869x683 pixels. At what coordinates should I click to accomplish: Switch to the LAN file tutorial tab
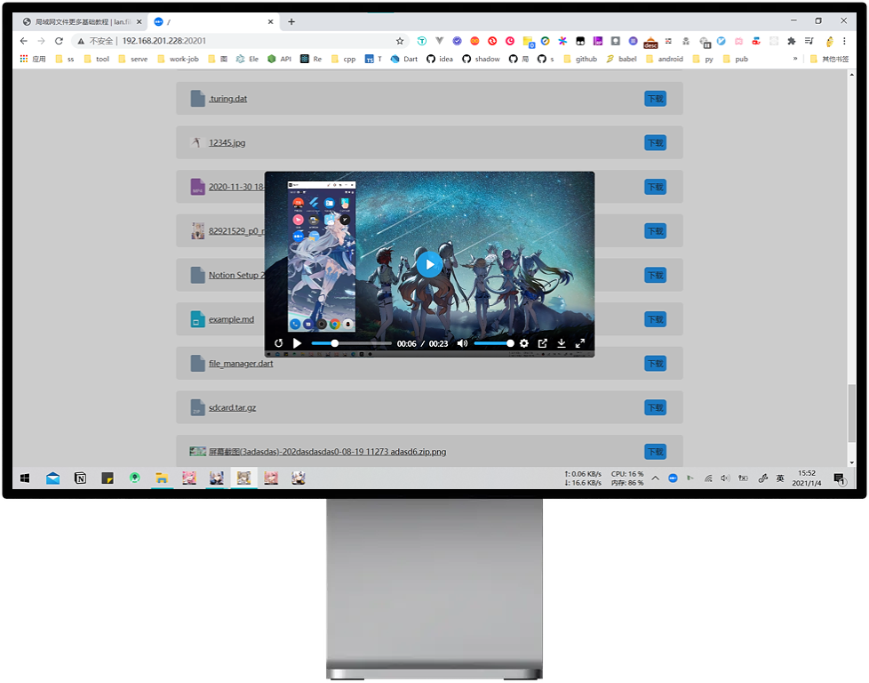tap(82, 21)
